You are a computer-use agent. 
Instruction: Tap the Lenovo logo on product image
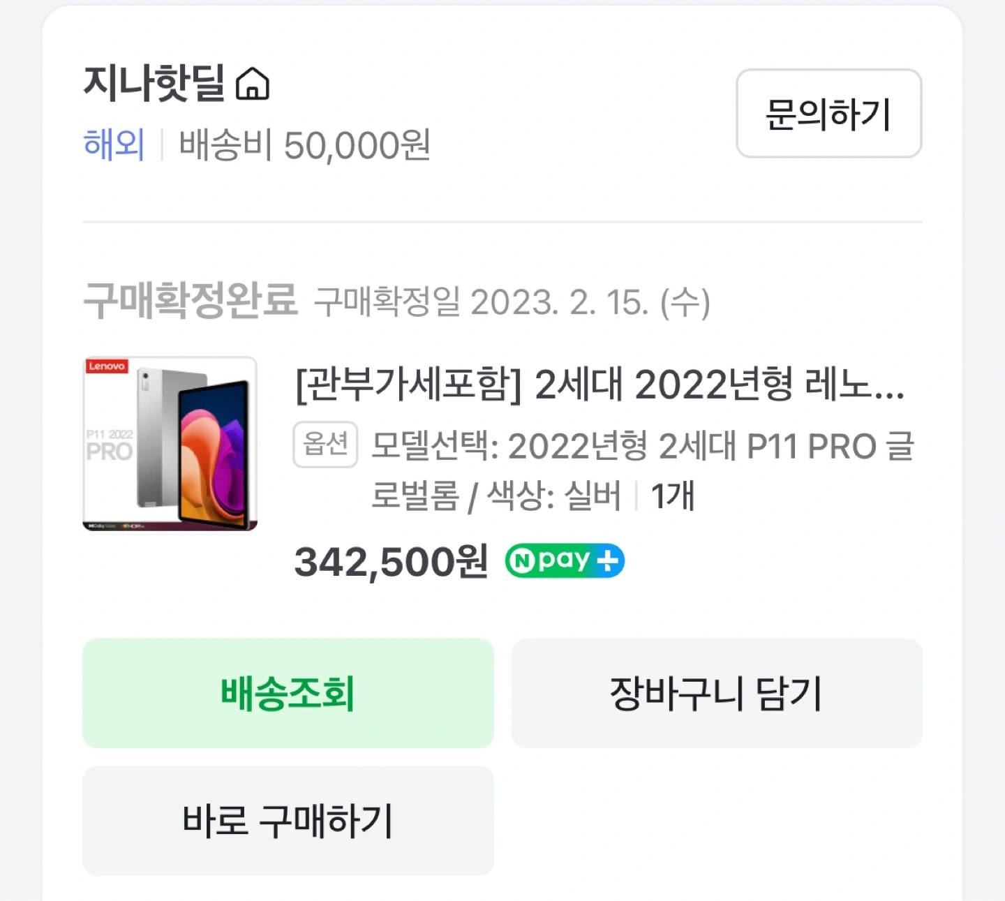pos(107,366)
